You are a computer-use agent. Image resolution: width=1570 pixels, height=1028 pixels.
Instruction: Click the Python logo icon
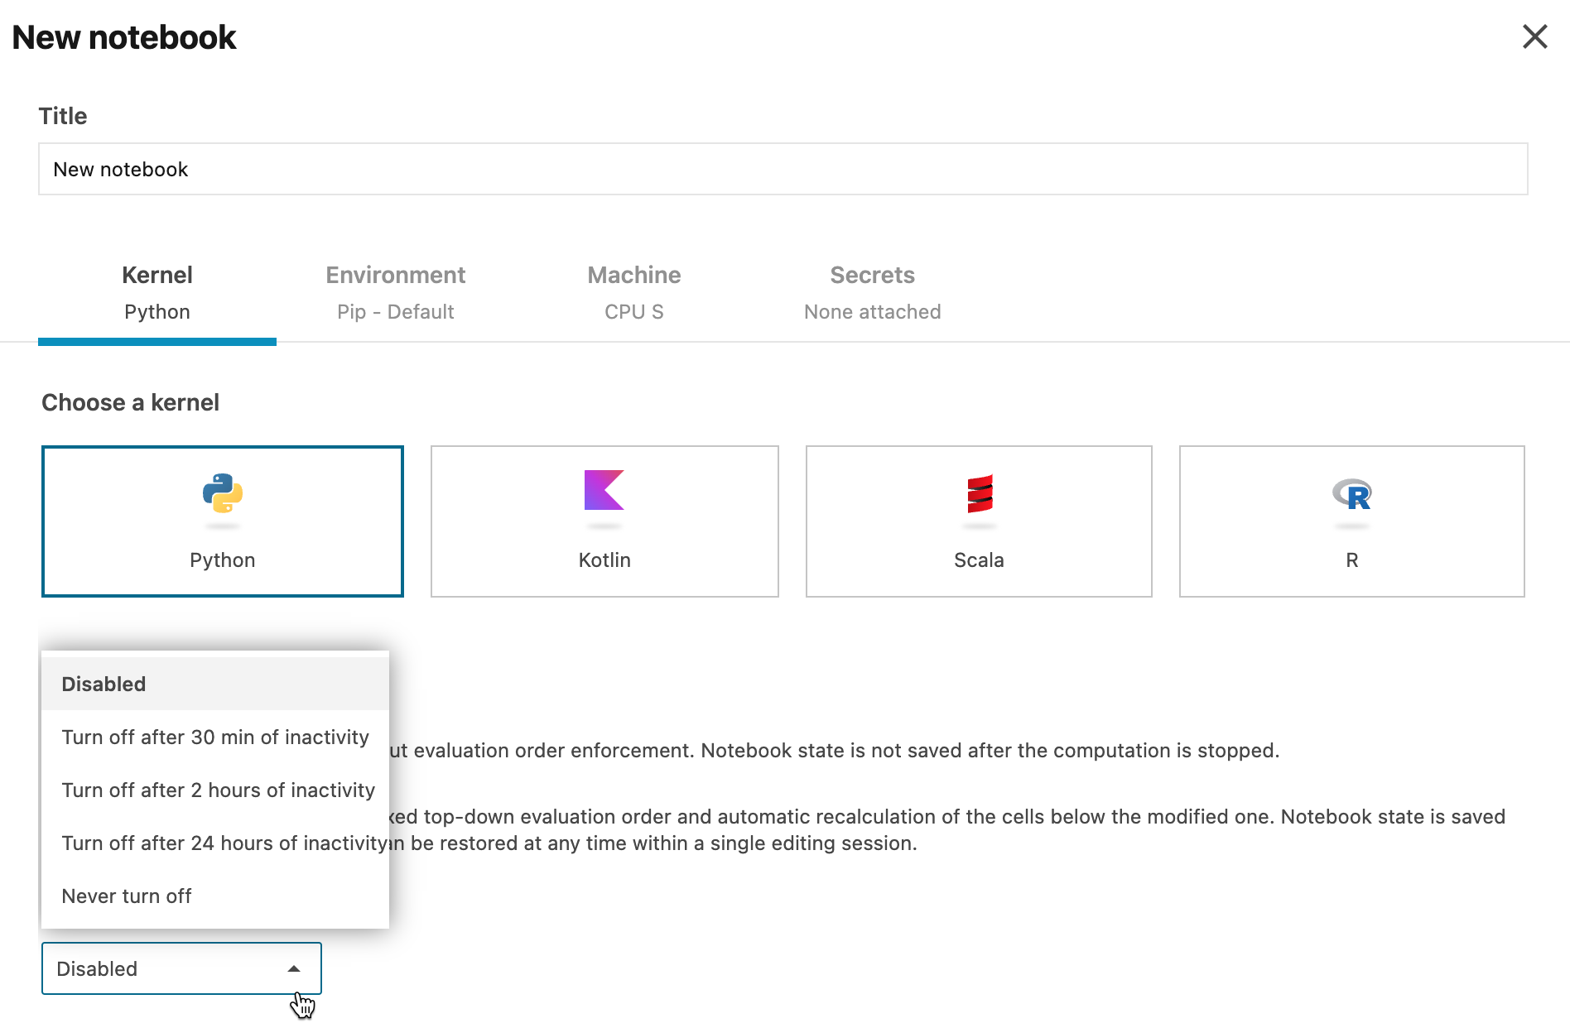pyautogui.click(x=222, y=493)
